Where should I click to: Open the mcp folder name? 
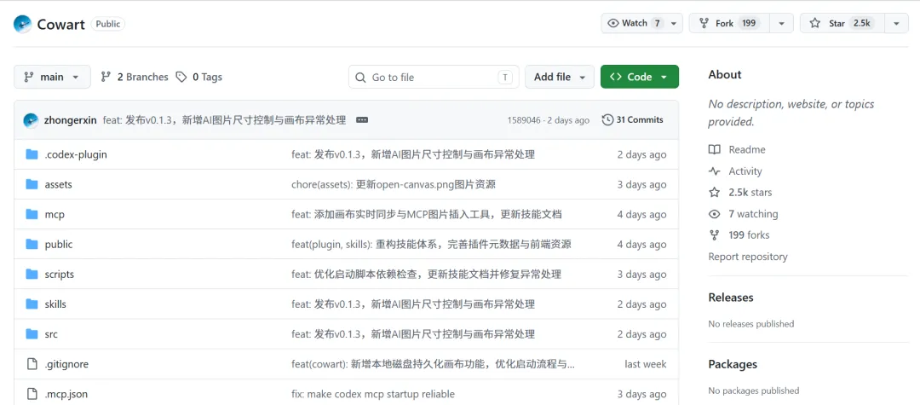coord(55,214)
